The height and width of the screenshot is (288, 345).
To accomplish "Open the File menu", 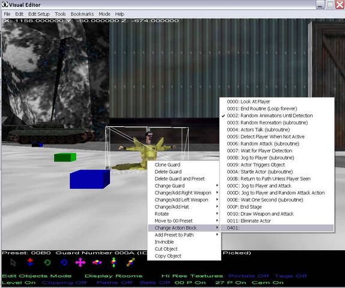I will [7, 14].
